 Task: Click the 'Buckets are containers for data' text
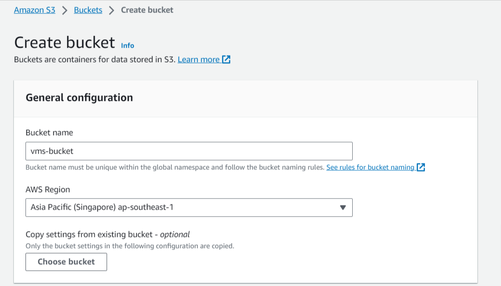tap(95, 59)
